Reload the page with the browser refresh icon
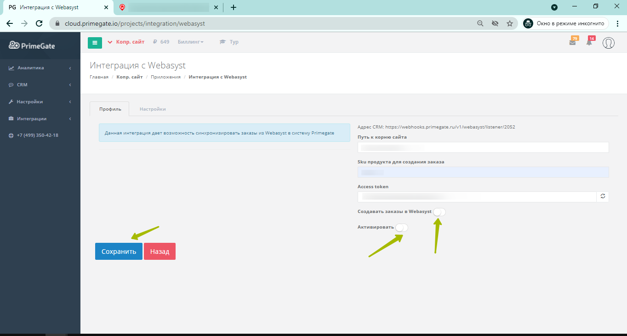The image size is (627, 336). click(x=39, y=23)
